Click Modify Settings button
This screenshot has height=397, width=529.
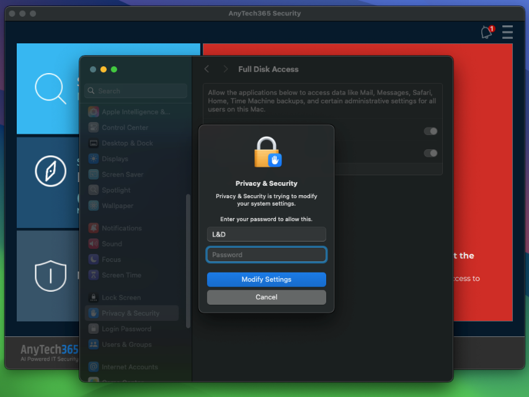coord(267,279)
